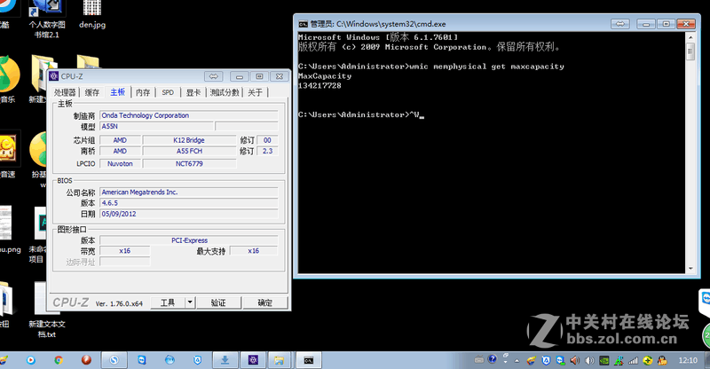The width and height of the screenshot is (710, 369).
Task: Click the QQ penguin tray icon
Action: pyautogui.click(x=662, y=360)
